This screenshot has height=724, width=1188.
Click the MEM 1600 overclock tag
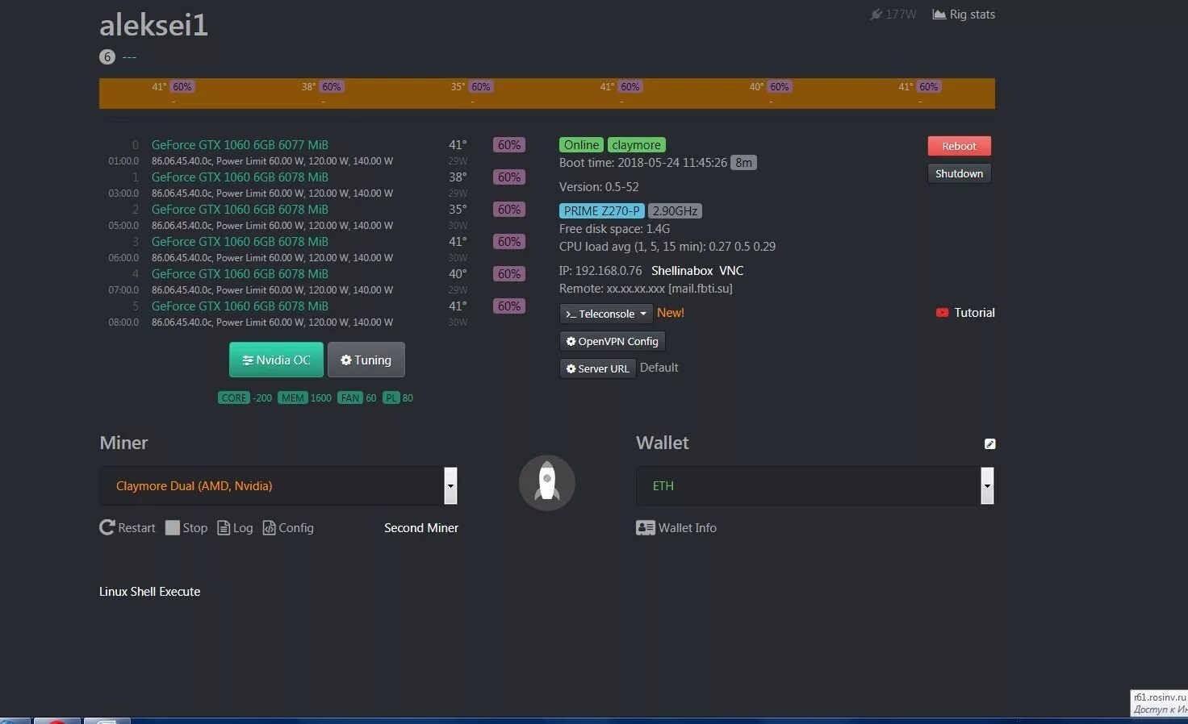[304, 397]
